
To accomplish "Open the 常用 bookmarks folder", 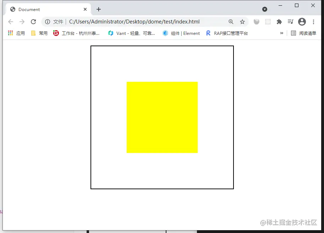I will [x=39, y=33].
